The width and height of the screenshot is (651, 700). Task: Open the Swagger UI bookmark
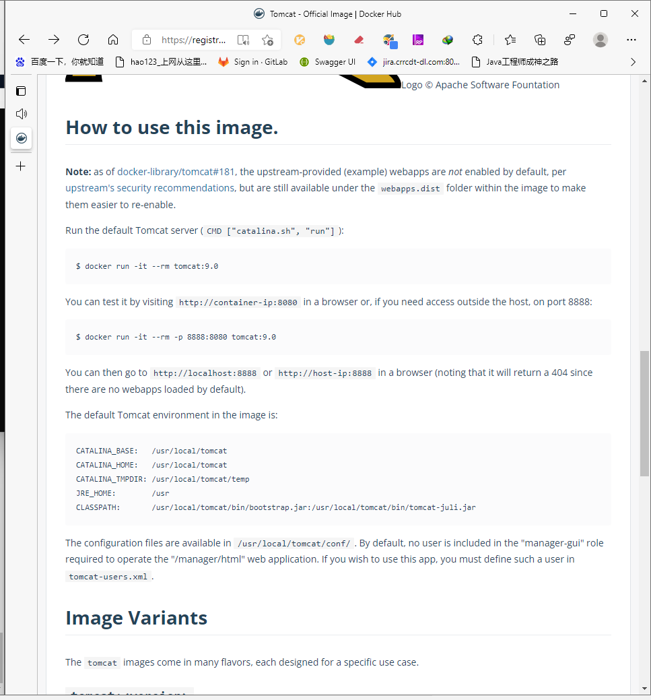pos(327,62)
